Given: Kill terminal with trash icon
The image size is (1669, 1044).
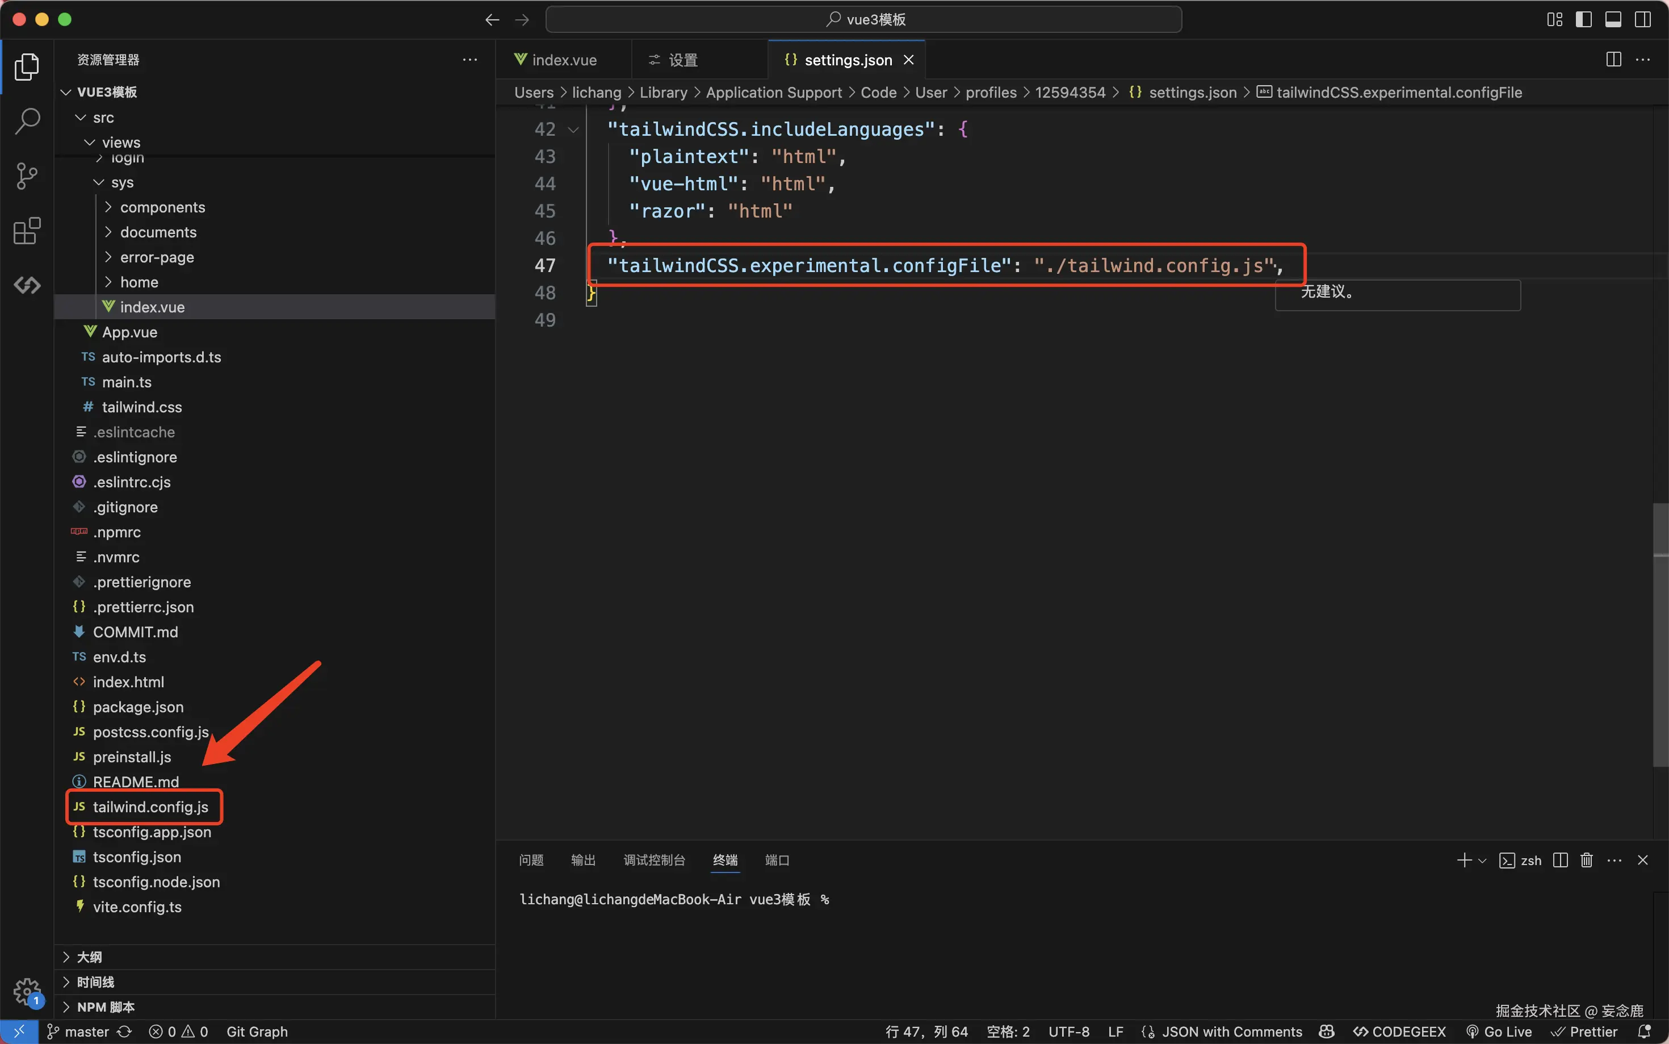Looking at the screenshot, I should [1586, 859].
